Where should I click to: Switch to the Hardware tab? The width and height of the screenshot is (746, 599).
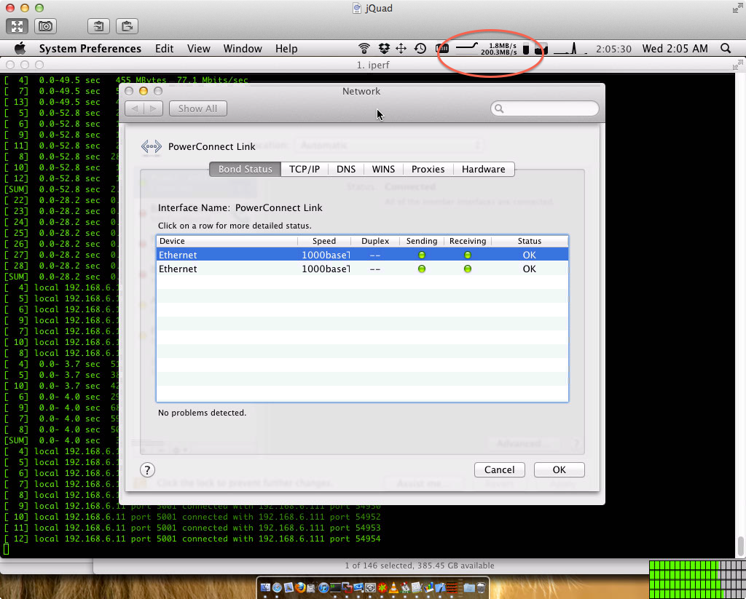[x=484, y=170]
